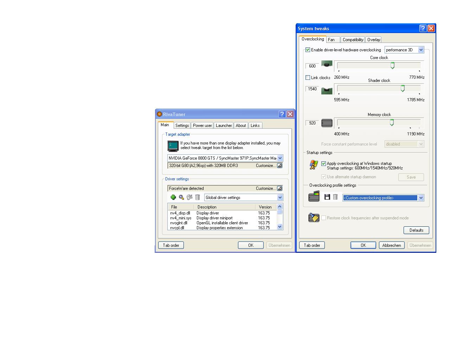This screenshot has width=450, height=360.
Task: Open Customize triangle for 320-bit G80 adapter
Action: [x=279, y=166]
